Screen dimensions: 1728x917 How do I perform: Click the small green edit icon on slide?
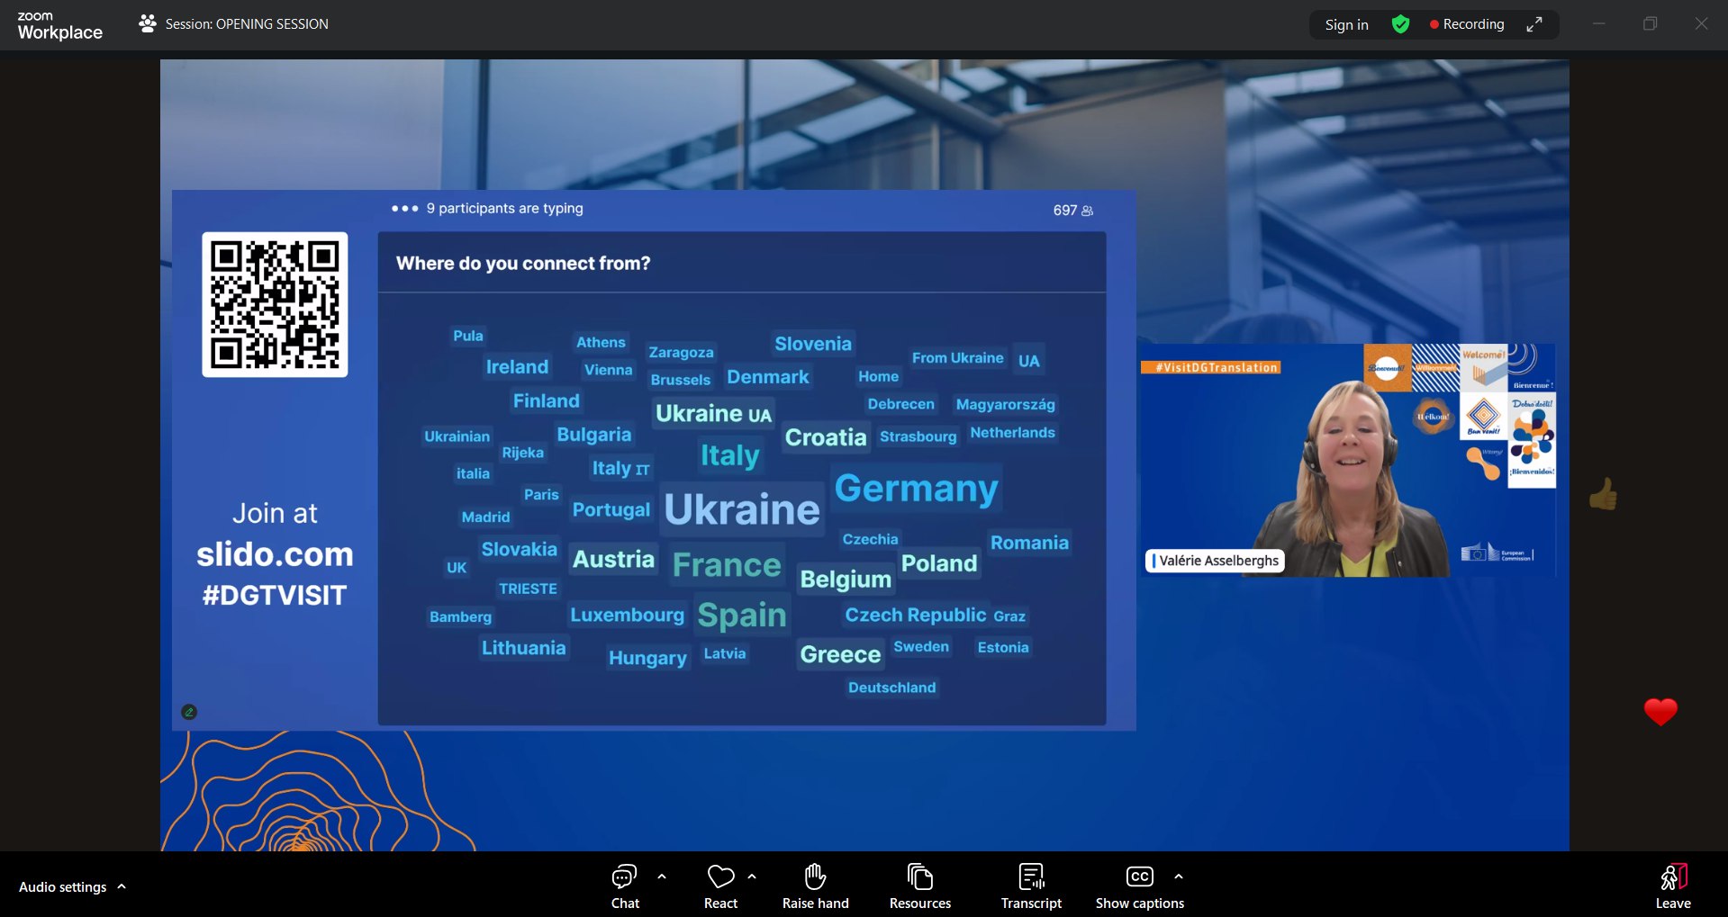point(189,712)
